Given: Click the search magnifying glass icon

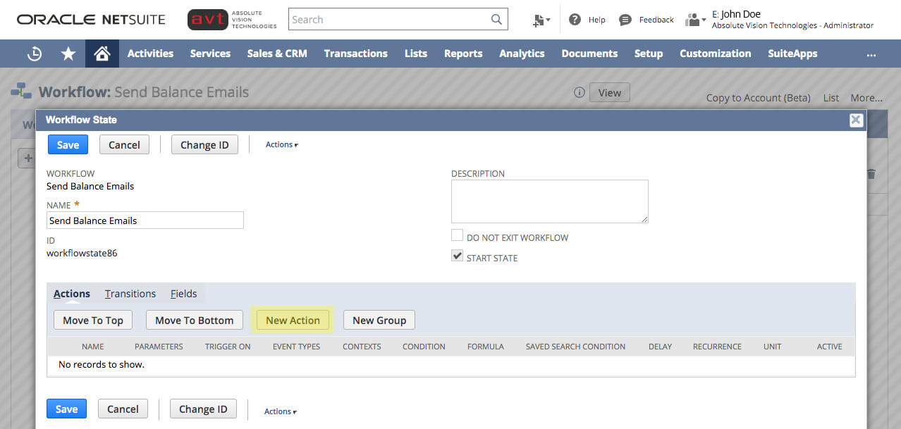Looking at the screenshot, I should click(x=496, y=19).
